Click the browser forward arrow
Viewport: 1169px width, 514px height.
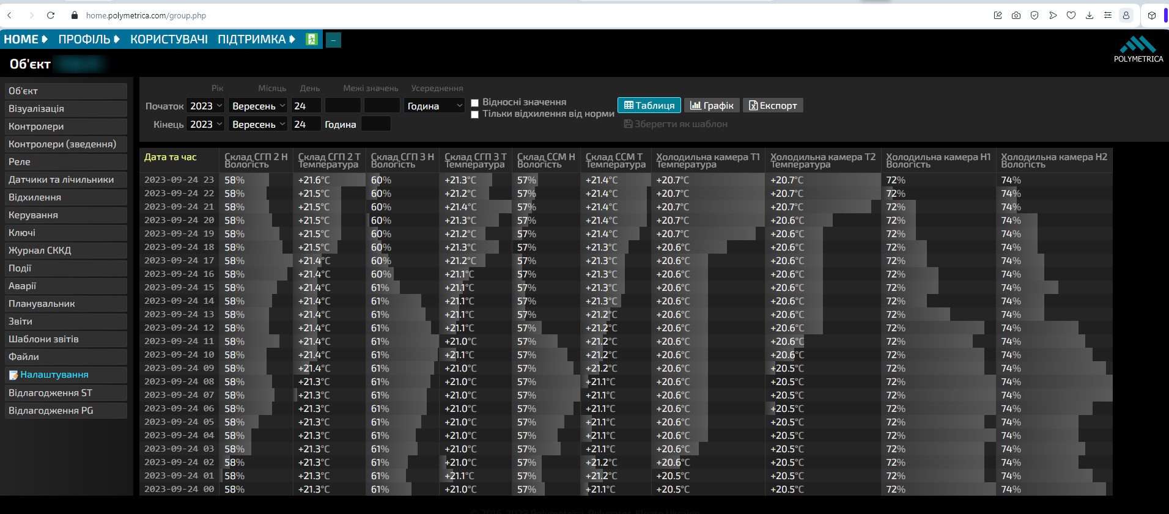[31, 15]
